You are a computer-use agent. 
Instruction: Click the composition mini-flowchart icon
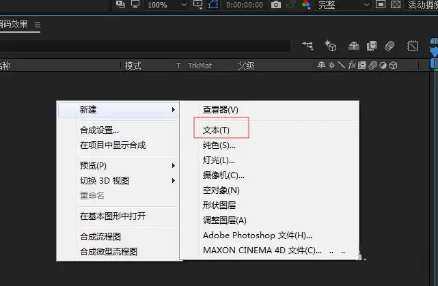click(307, 46)
